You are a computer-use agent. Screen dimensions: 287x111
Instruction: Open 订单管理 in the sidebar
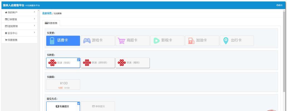(19, 19)
